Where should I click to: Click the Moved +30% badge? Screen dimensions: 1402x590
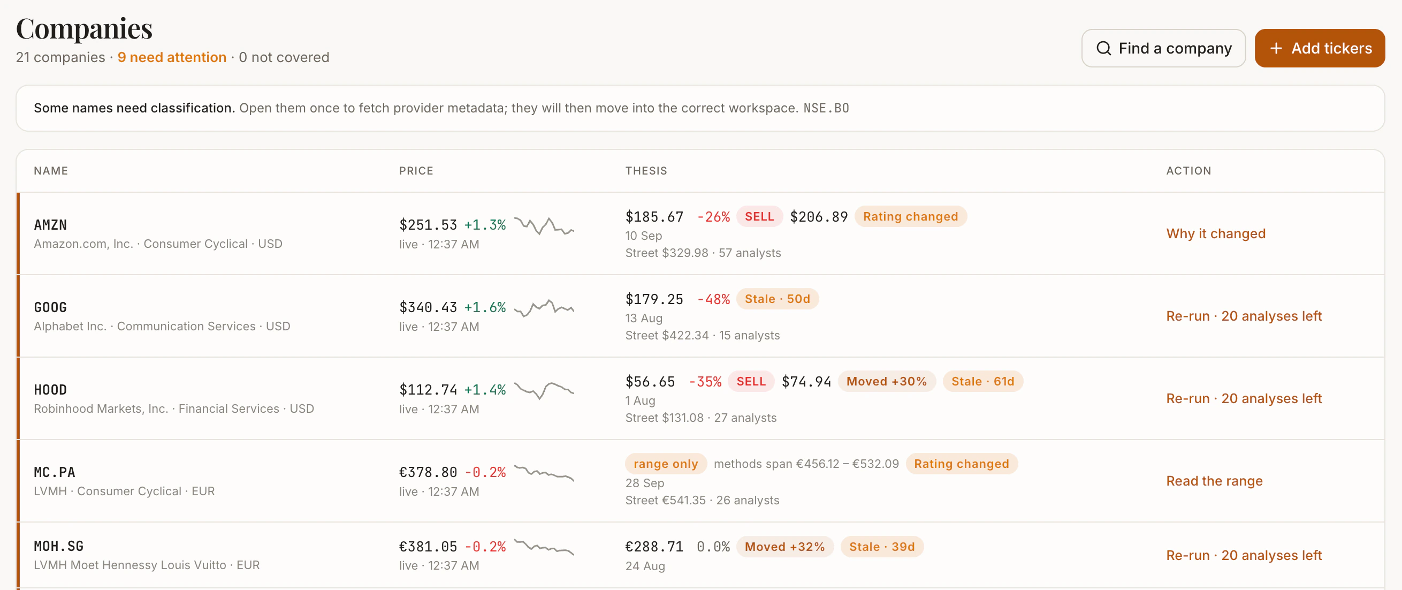tap(886, 381)
